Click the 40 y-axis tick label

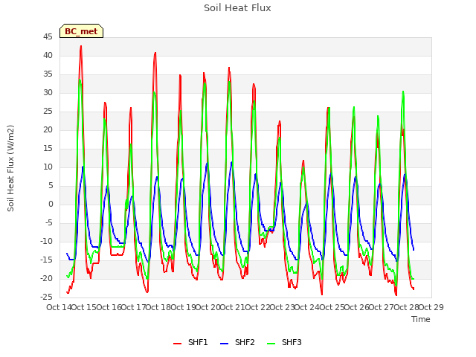(48, 56)
